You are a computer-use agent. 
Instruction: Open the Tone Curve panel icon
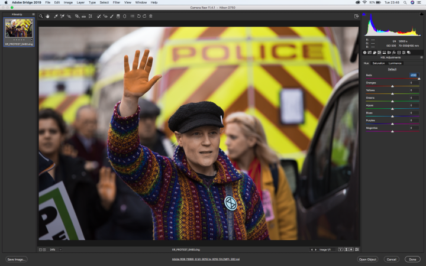[x=370, y=53]
